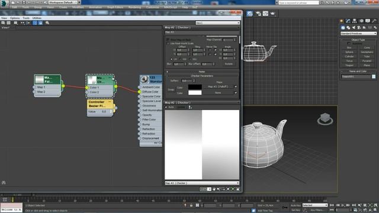379x213 pixels.
Task: Toggle U Tile checkbox in coordinates
Action: (x=215, y=50)
